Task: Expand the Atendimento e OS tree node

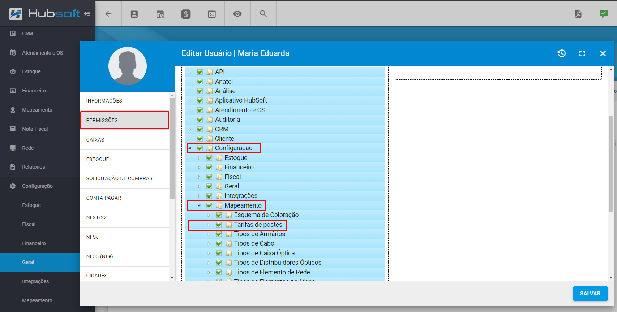Action: pos(190,110)
